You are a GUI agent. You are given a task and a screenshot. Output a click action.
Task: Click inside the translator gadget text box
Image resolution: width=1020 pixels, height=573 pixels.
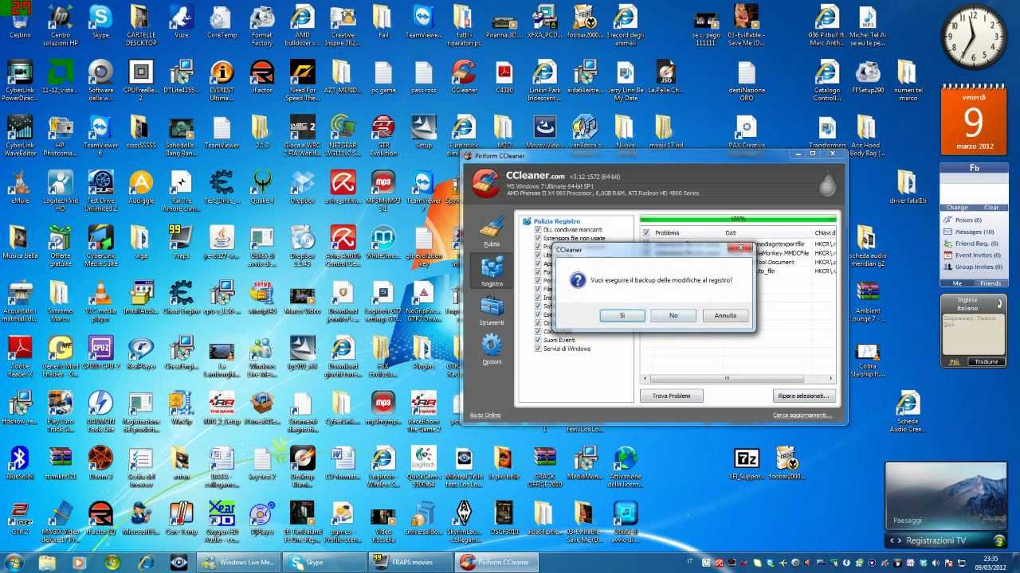tap(973, 334)
